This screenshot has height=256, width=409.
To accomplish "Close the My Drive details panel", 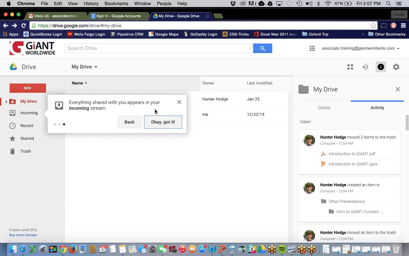I will point(398,89).
